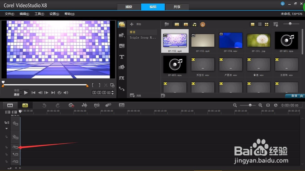
Task: Open the Graphic library icon
Action: (122, 67)
